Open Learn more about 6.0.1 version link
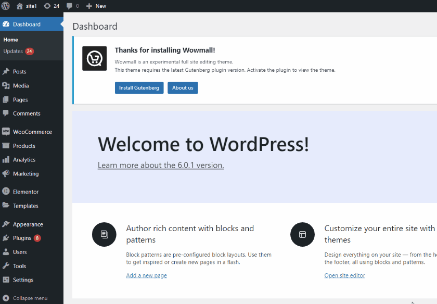 161,165
